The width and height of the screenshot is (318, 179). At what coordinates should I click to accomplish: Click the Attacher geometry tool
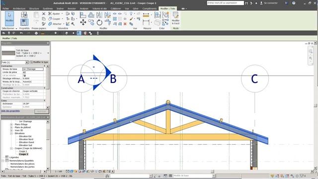pos(55,24)
